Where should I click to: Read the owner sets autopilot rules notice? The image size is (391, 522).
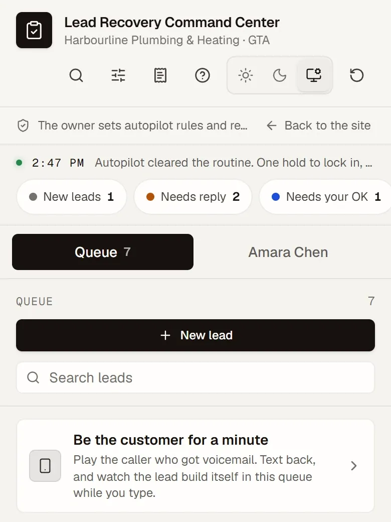143,125
